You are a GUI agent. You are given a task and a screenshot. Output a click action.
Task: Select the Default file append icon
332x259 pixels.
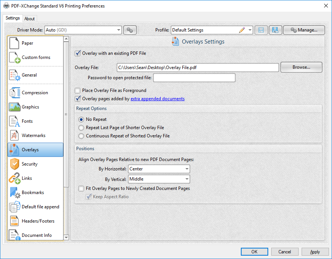pyautogui.click(x=15, y=207)
